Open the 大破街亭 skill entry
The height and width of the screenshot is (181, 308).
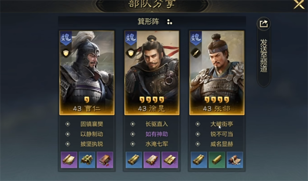click(222, 124)
